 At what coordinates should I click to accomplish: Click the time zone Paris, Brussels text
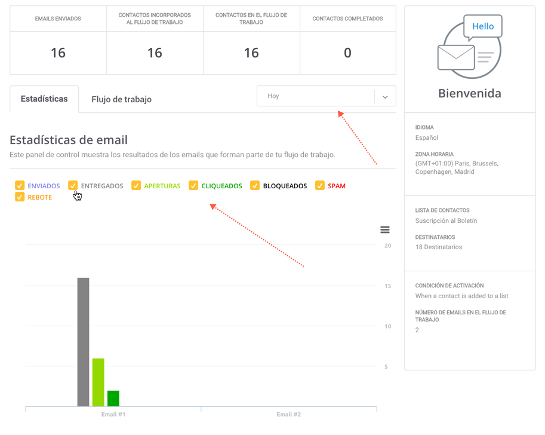point(457,167)
